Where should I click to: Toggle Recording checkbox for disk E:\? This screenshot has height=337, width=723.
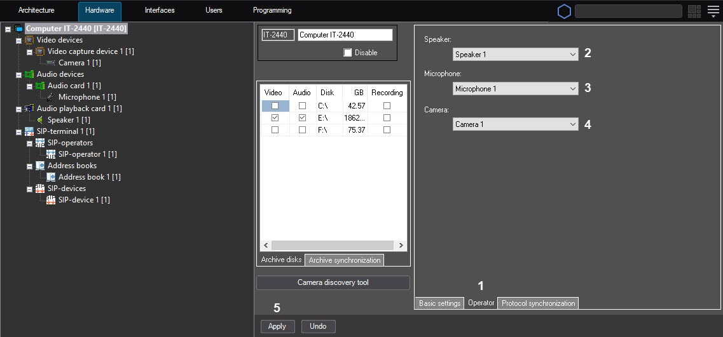[387, 118]
